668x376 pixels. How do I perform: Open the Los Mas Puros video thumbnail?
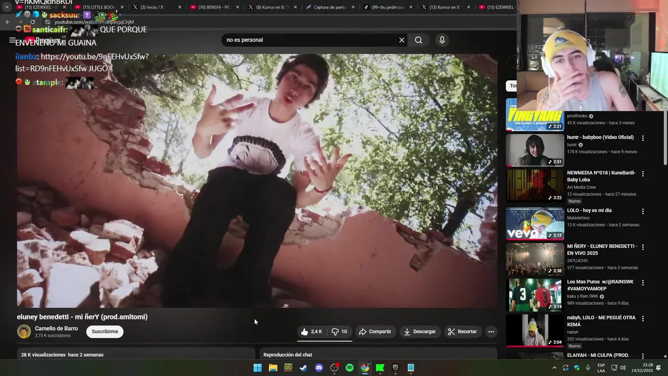click(x=535, y=295)
